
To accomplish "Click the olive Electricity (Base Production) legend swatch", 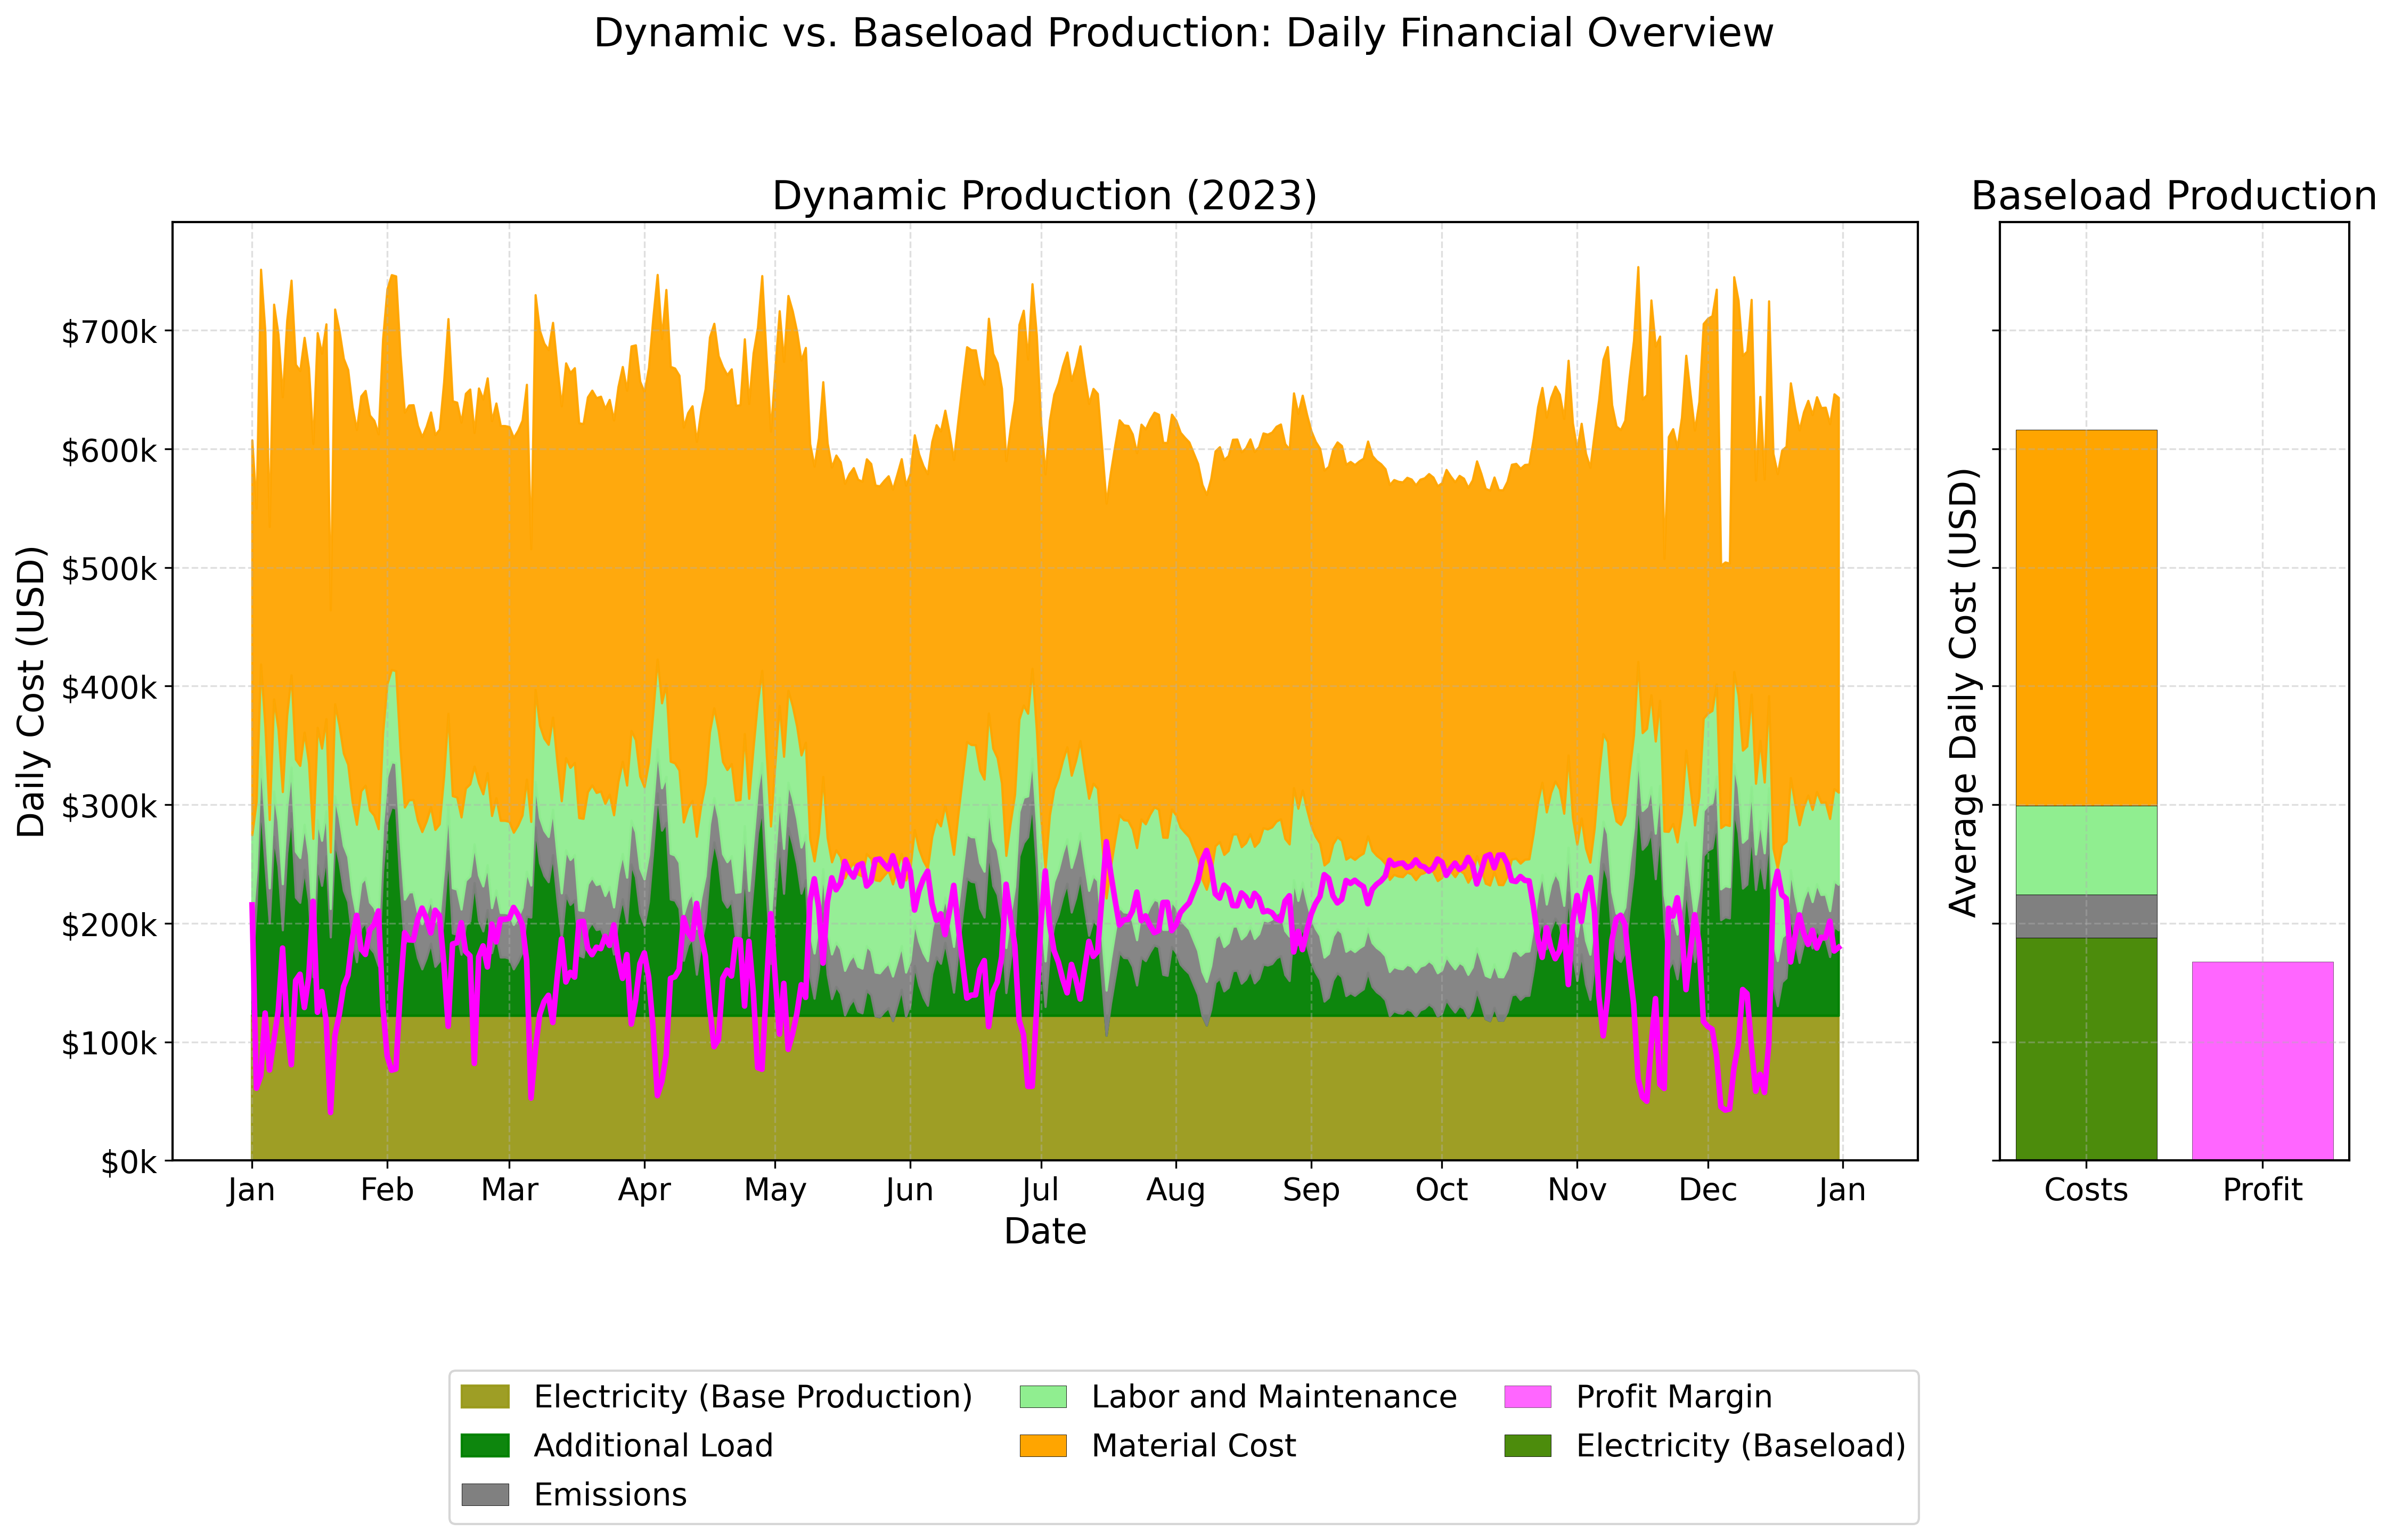I will (x=487, y=1397).
